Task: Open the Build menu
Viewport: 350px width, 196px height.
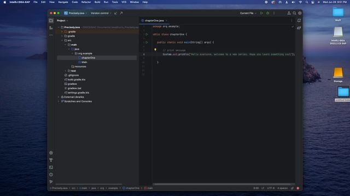Action: click(x=97, y=2)
